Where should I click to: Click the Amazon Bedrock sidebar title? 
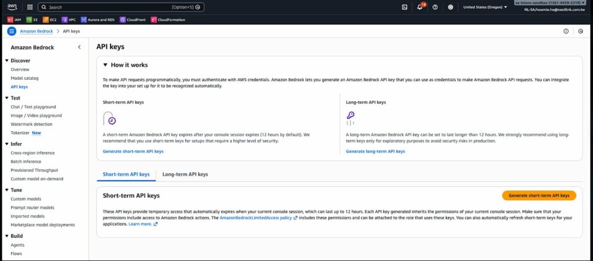pyautogui.click(x=32, y=47)
